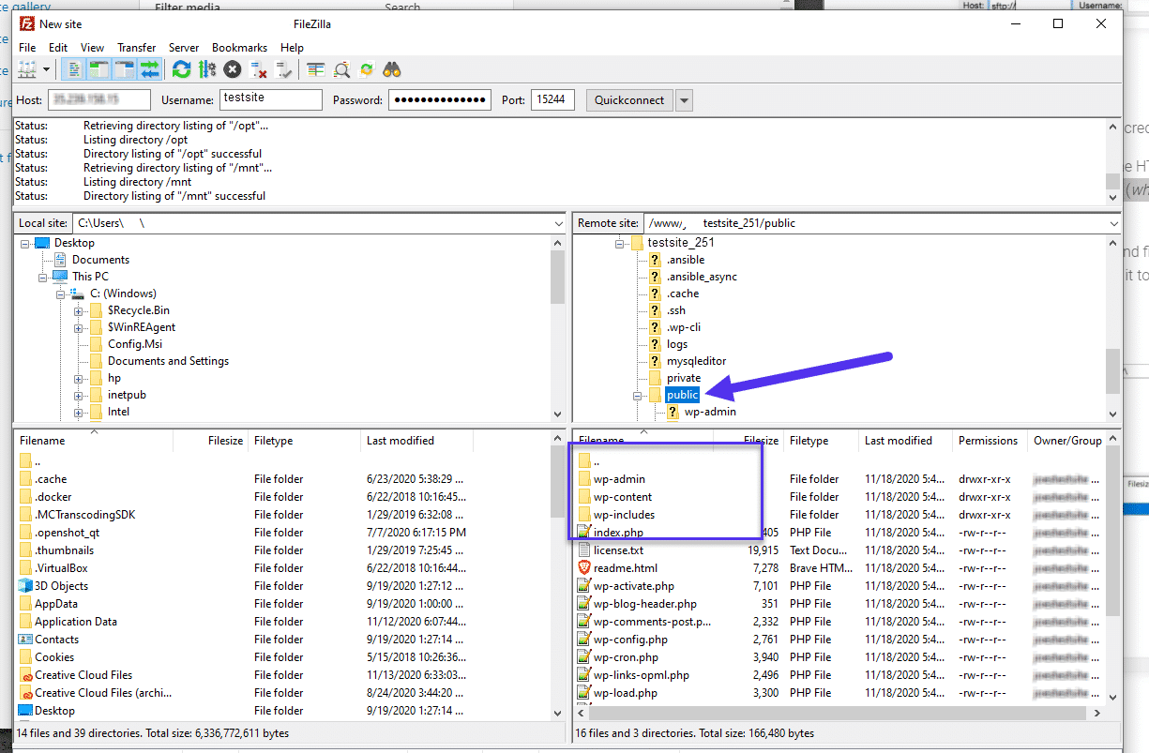Toggle synchronized browsing
1149x753 pixels.
pyautogui.click(x=366, y=68)
